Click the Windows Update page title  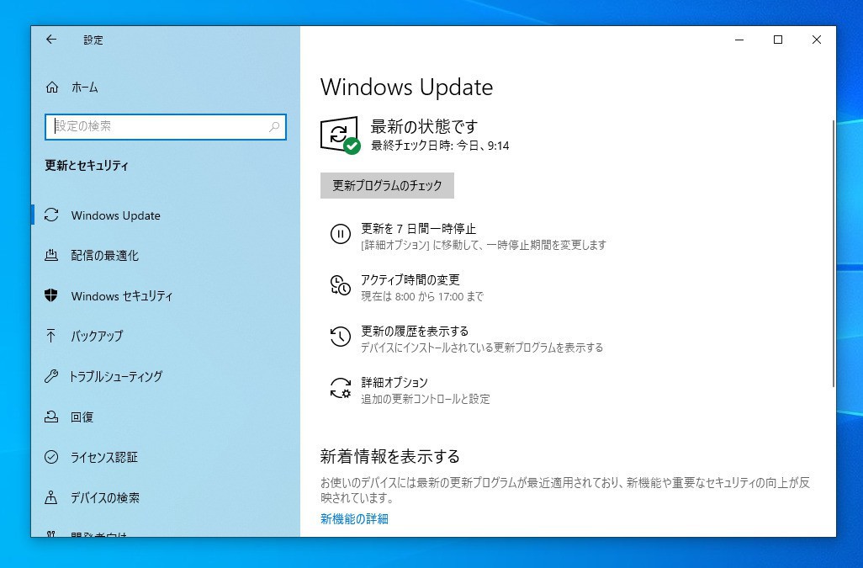click(407, 87)
